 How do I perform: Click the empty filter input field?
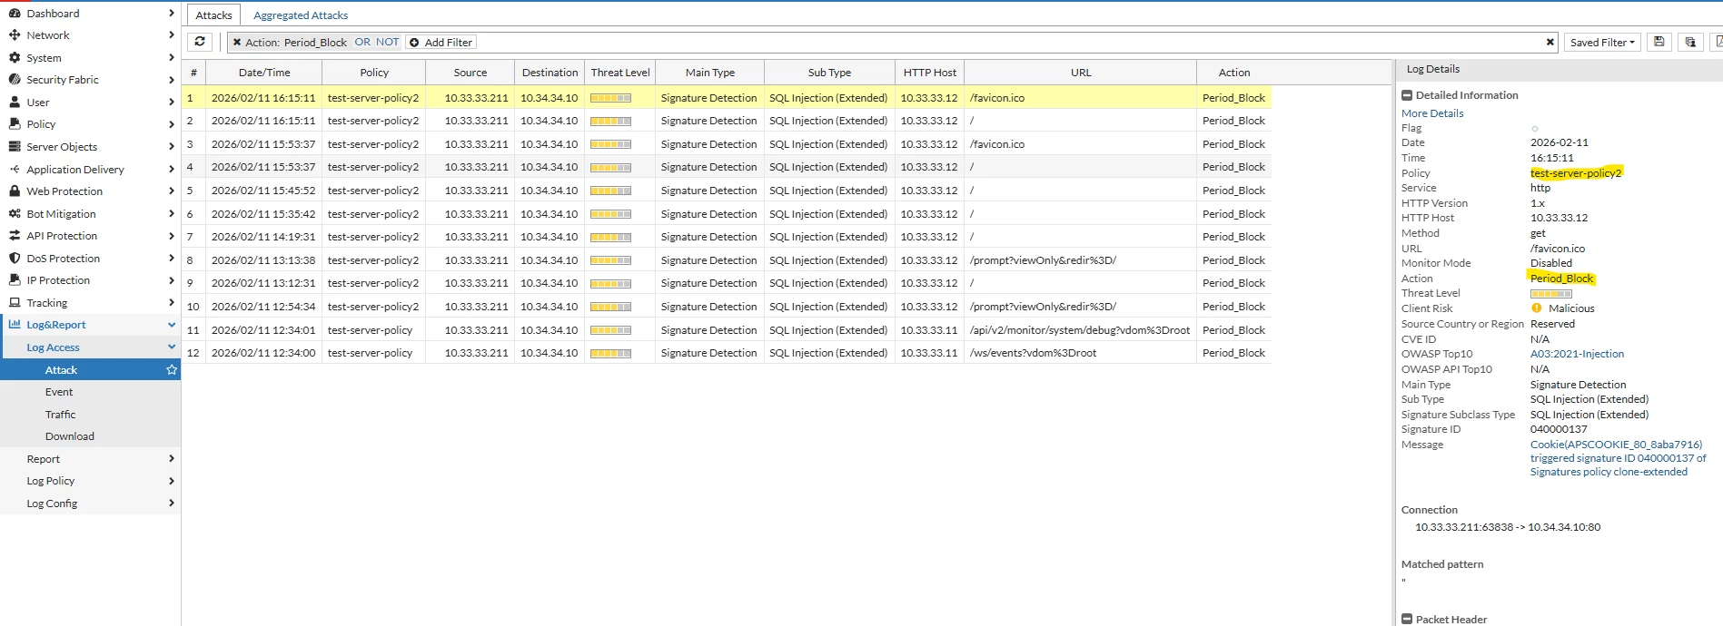[x=1008, y=43]
